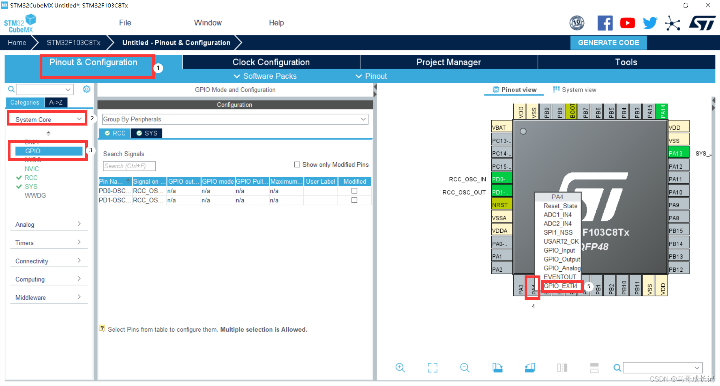Click the help icon near the selection hint
The height and width of the screenshot is (386, 720).
(x=102, y=329)
